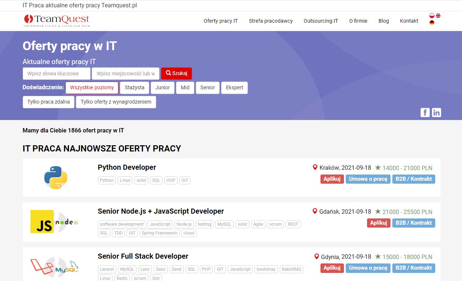Click the Zend tag
Viewport: 462px width, 281px height.
[x=176, y=269]
